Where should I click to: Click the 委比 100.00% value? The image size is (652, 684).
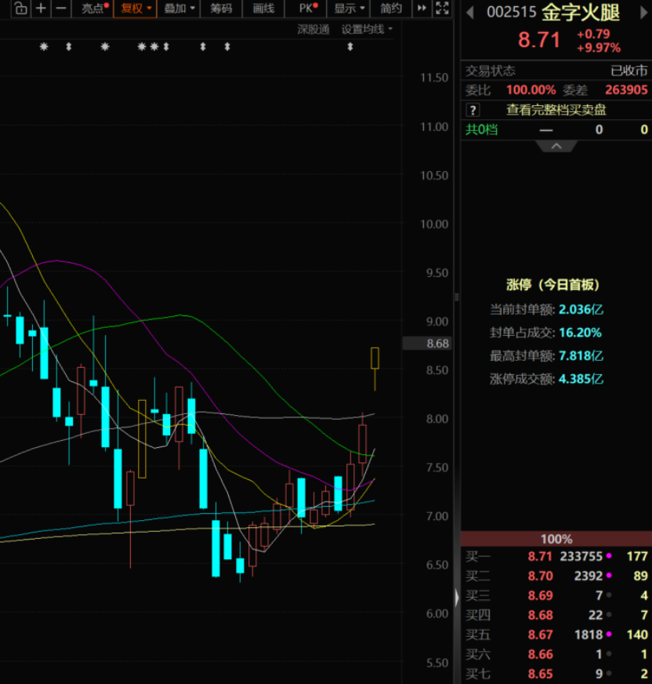[x=531, y=90]
